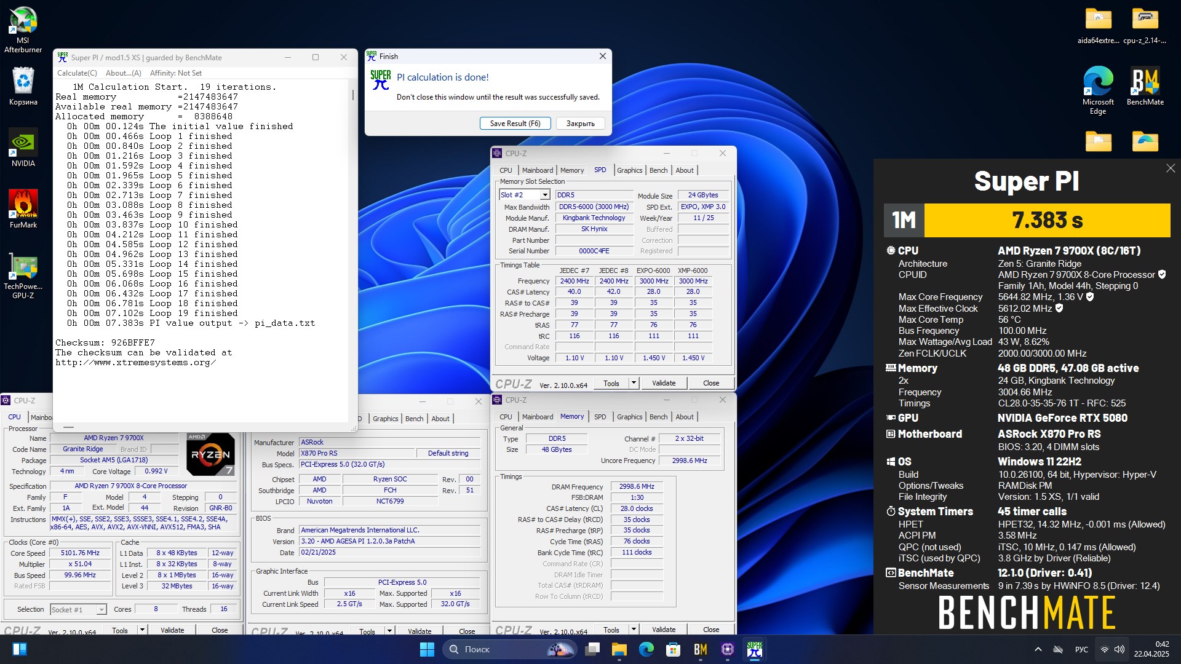Open the taskbar search box Поиск
The height and width of the screenshot is (664, 1181).
click(509, 649)
